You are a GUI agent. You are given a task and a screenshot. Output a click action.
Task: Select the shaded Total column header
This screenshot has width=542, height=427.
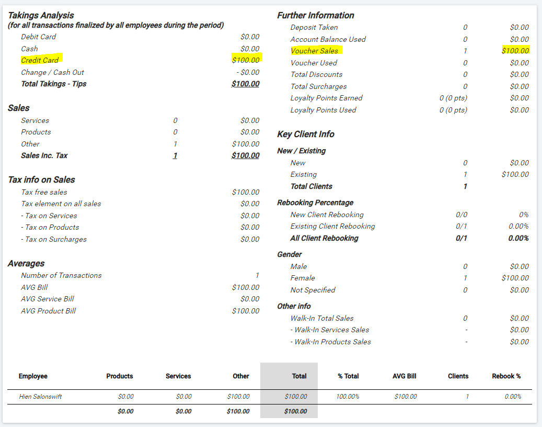click(299, 376)
